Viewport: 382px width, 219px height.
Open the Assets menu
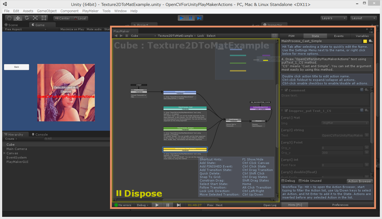pyautogui.click(x=28, y=11)
